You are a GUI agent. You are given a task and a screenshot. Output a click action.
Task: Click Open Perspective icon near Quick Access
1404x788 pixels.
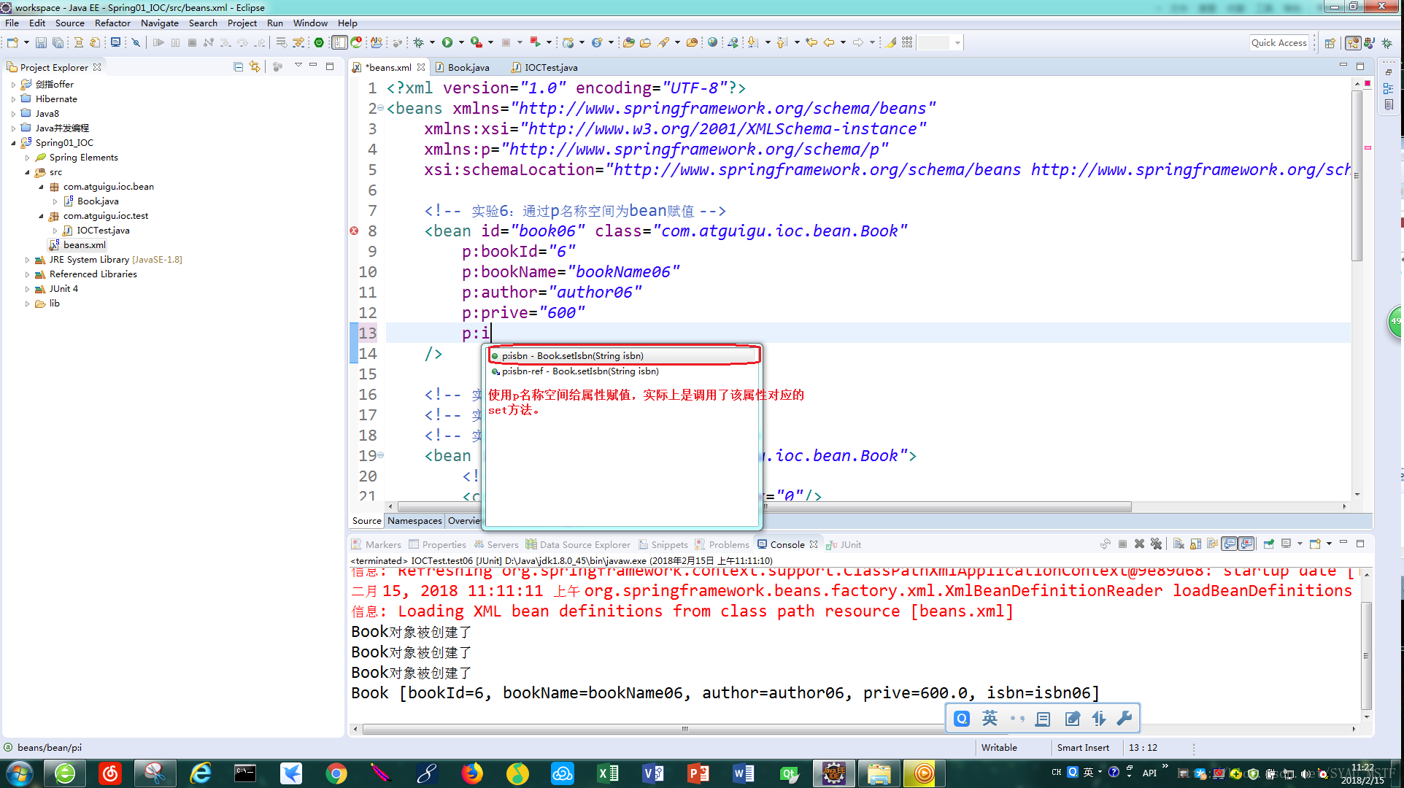click(x=1330, y=43)
